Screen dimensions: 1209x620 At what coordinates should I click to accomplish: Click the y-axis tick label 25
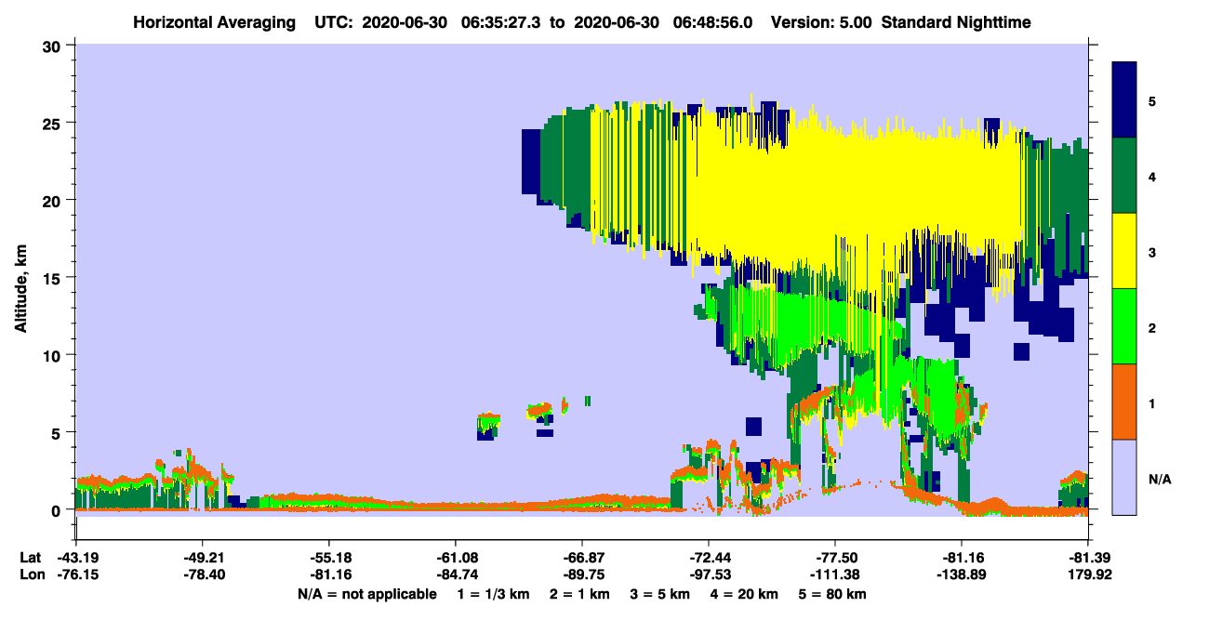pyautogui.click(x=52, y=123)
